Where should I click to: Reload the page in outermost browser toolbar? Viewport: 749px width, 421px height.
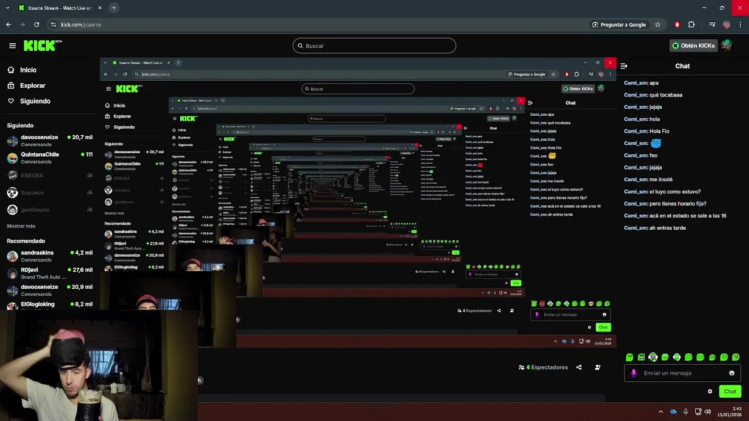[x=36, y=25]
